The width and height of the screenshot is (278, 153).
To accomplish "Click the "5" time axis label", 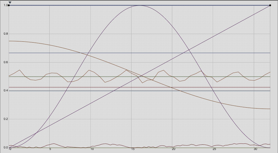I will (50, 149).
